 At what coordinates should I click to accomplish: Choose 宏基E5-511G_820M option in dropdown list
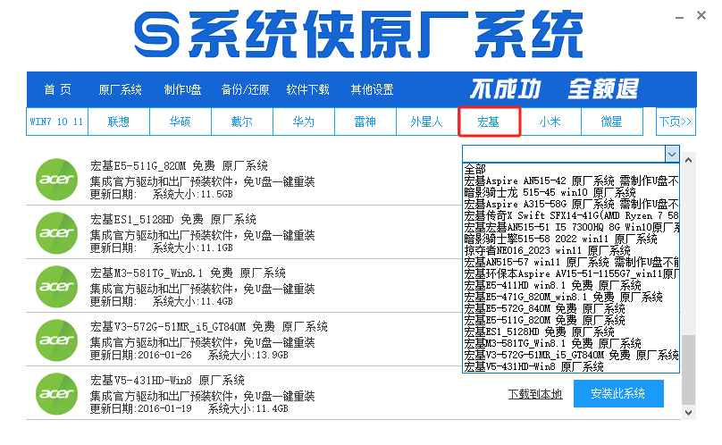coord(571,320)
